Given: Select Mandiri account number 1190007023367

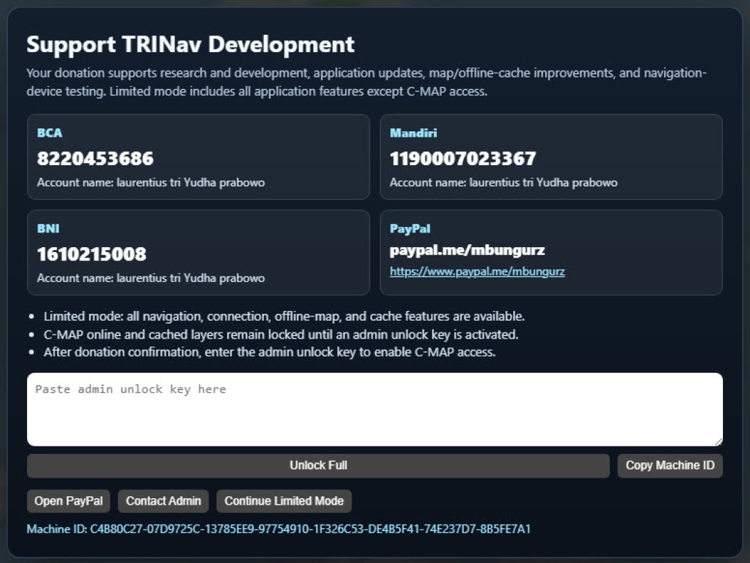Looking at the screenshot, I should 462,158.
